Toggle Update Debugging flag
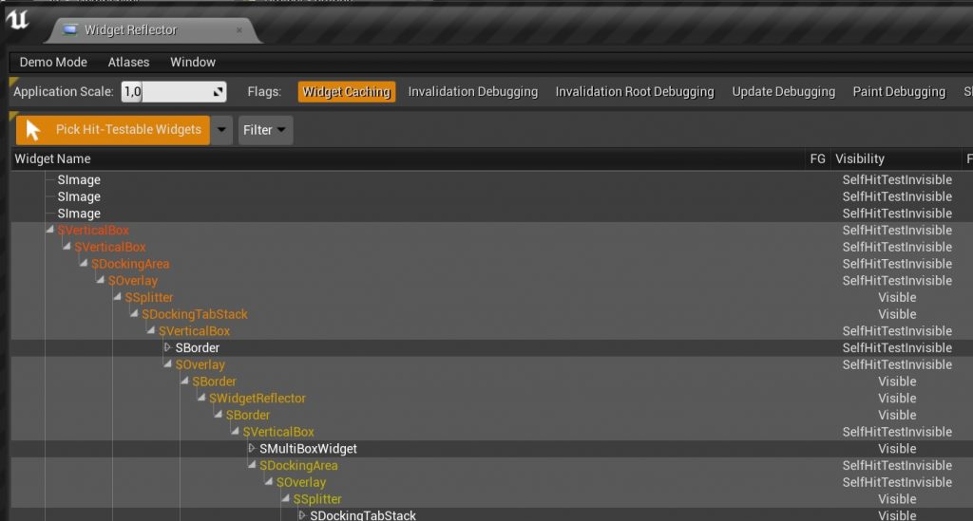 784,92
